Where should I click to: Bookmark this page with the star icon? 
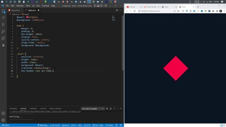click(x=178, y=11)
